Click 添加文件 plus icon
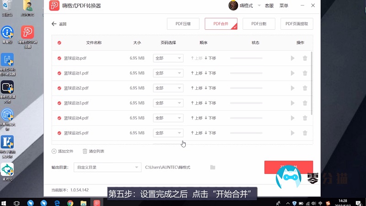Screen dimensions: 366x206 54,151
